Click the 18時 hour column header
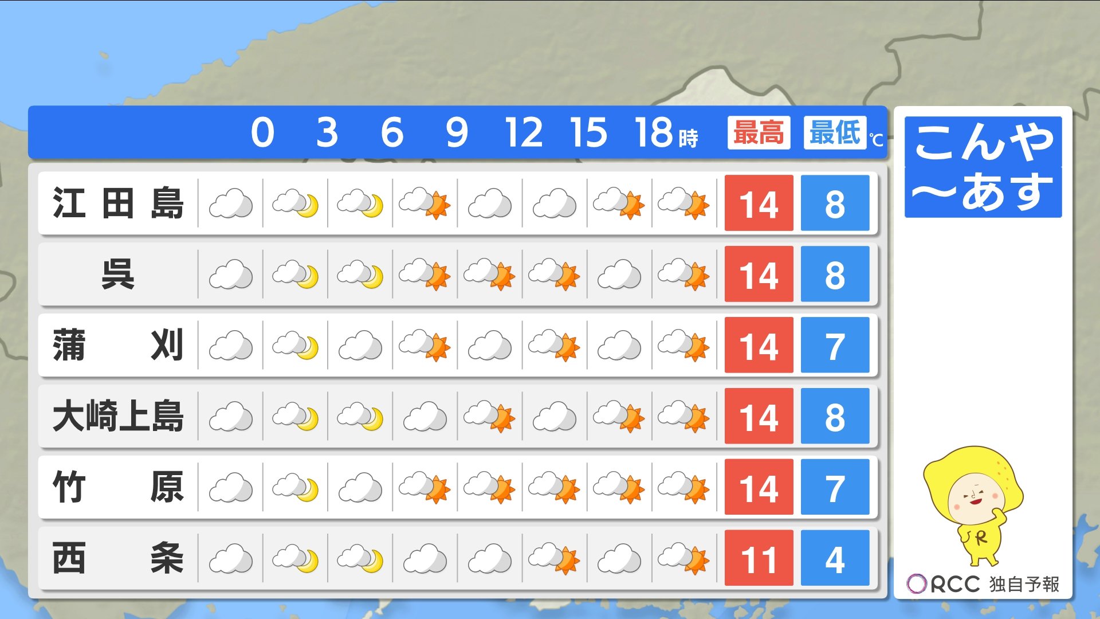The image size is (1100, 619). pyautogui.click(x=665, y=133)
